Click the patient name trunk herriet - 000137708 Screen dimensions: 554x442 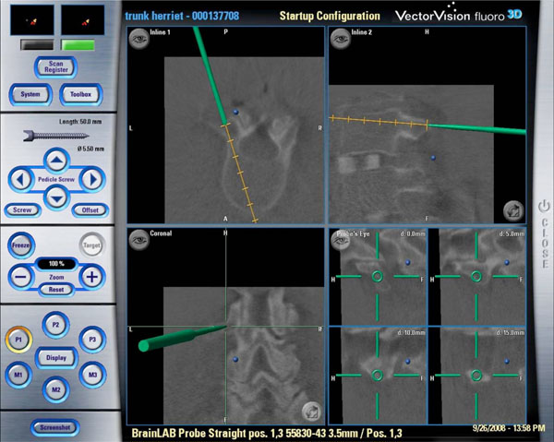pos(182,16)
